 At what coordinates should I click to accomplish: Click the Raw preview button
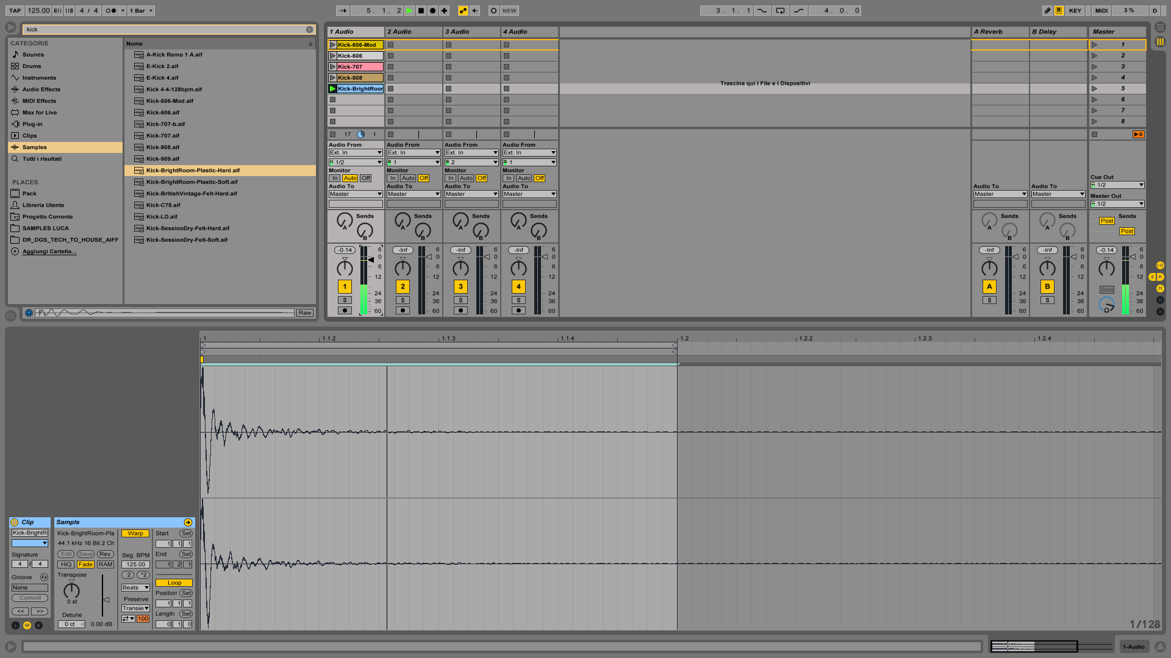coord(305,313)
